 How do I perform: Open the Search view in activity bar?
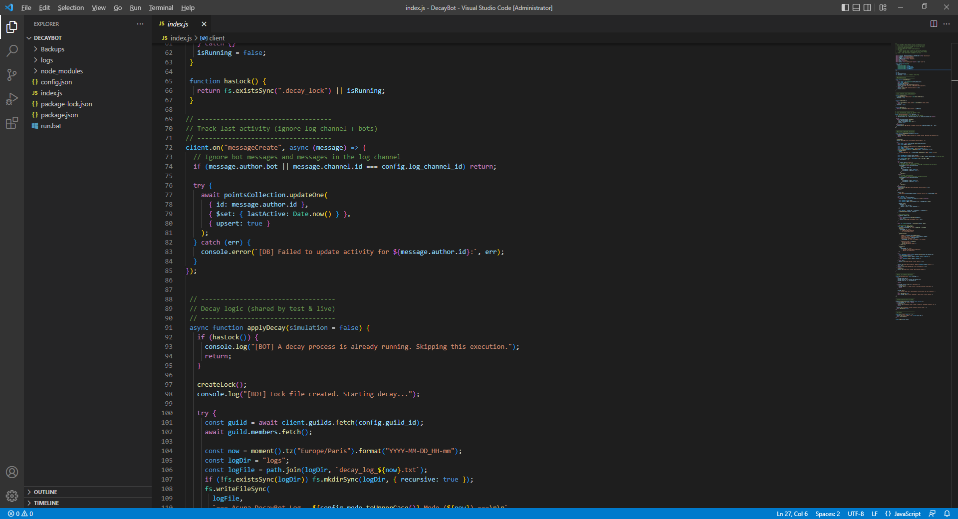tap(12, 51)
